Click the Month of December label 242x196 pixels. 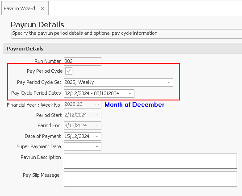134,104
